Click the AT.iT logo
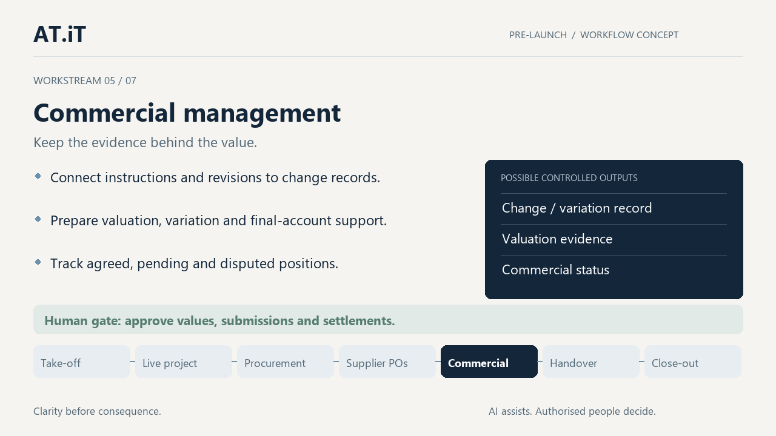Image resolution: width=776 pixels, height=436 pixels. (x=59, y=35)
